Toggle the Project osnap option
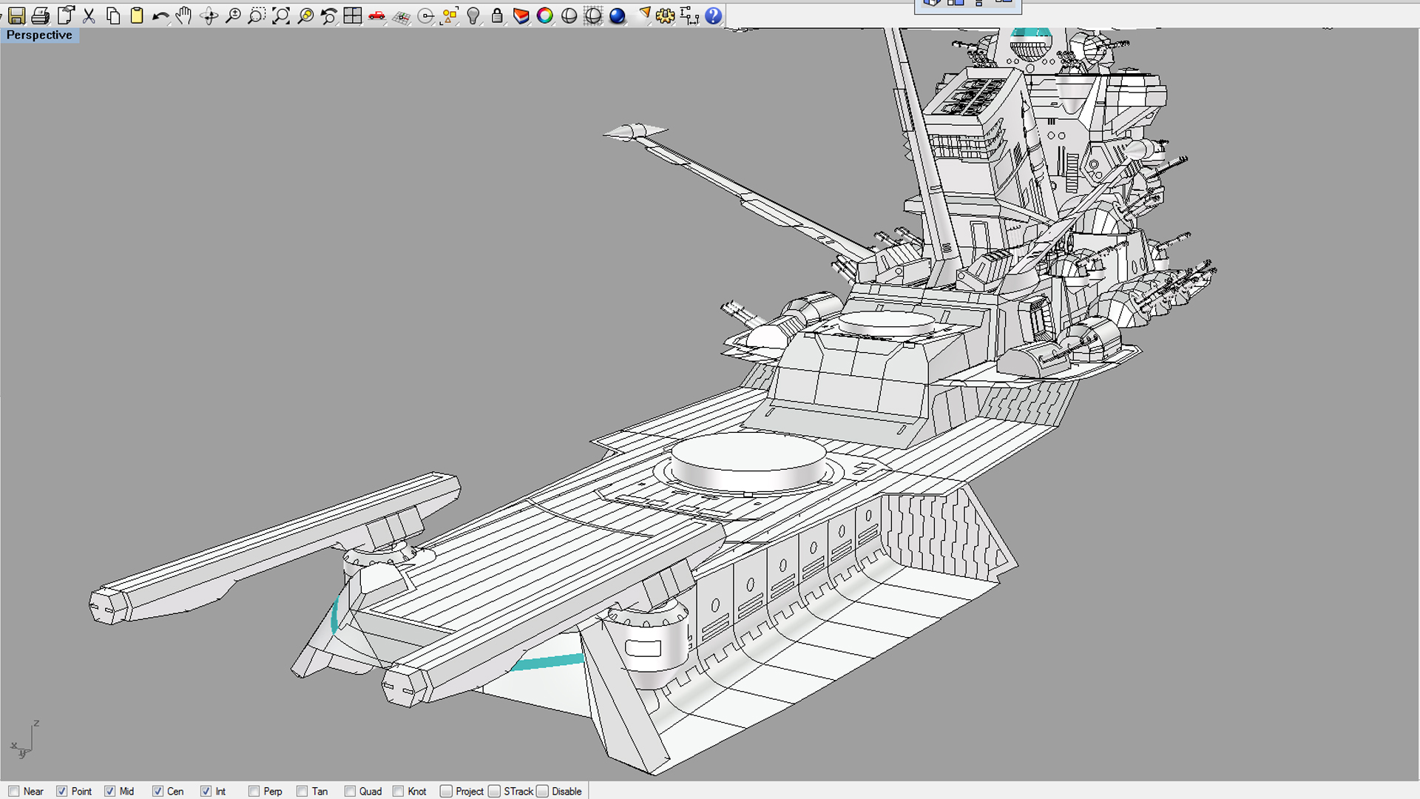The width and height of the screenshot is (1420, 799). pos(447,792)
